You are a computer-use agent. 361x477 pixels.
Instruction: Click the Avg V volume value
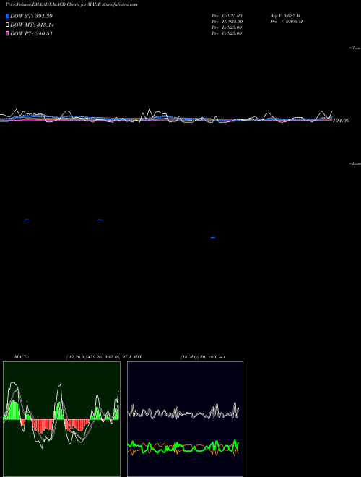[292, 16]
